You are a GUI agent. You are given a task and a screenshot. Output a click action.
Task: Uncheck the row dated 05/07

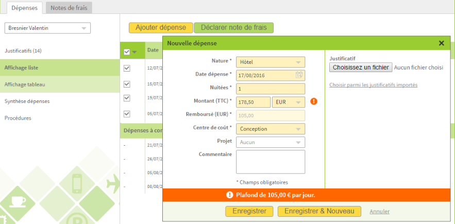[127, 114]
